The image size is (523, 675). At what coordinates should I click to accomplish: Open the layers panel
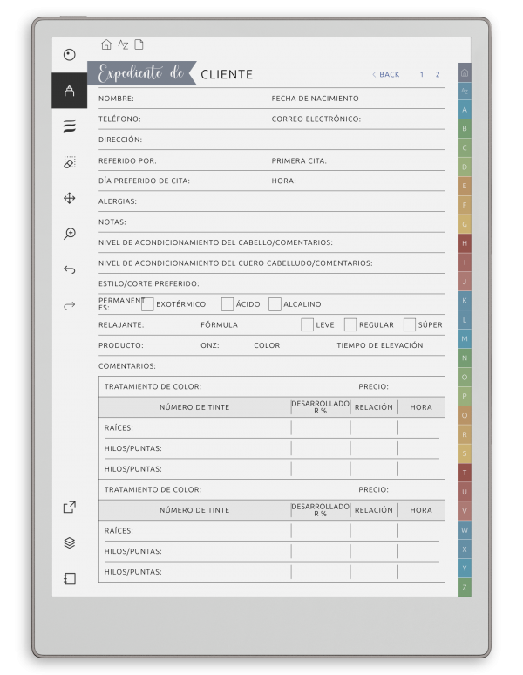(x=69, y=542)
